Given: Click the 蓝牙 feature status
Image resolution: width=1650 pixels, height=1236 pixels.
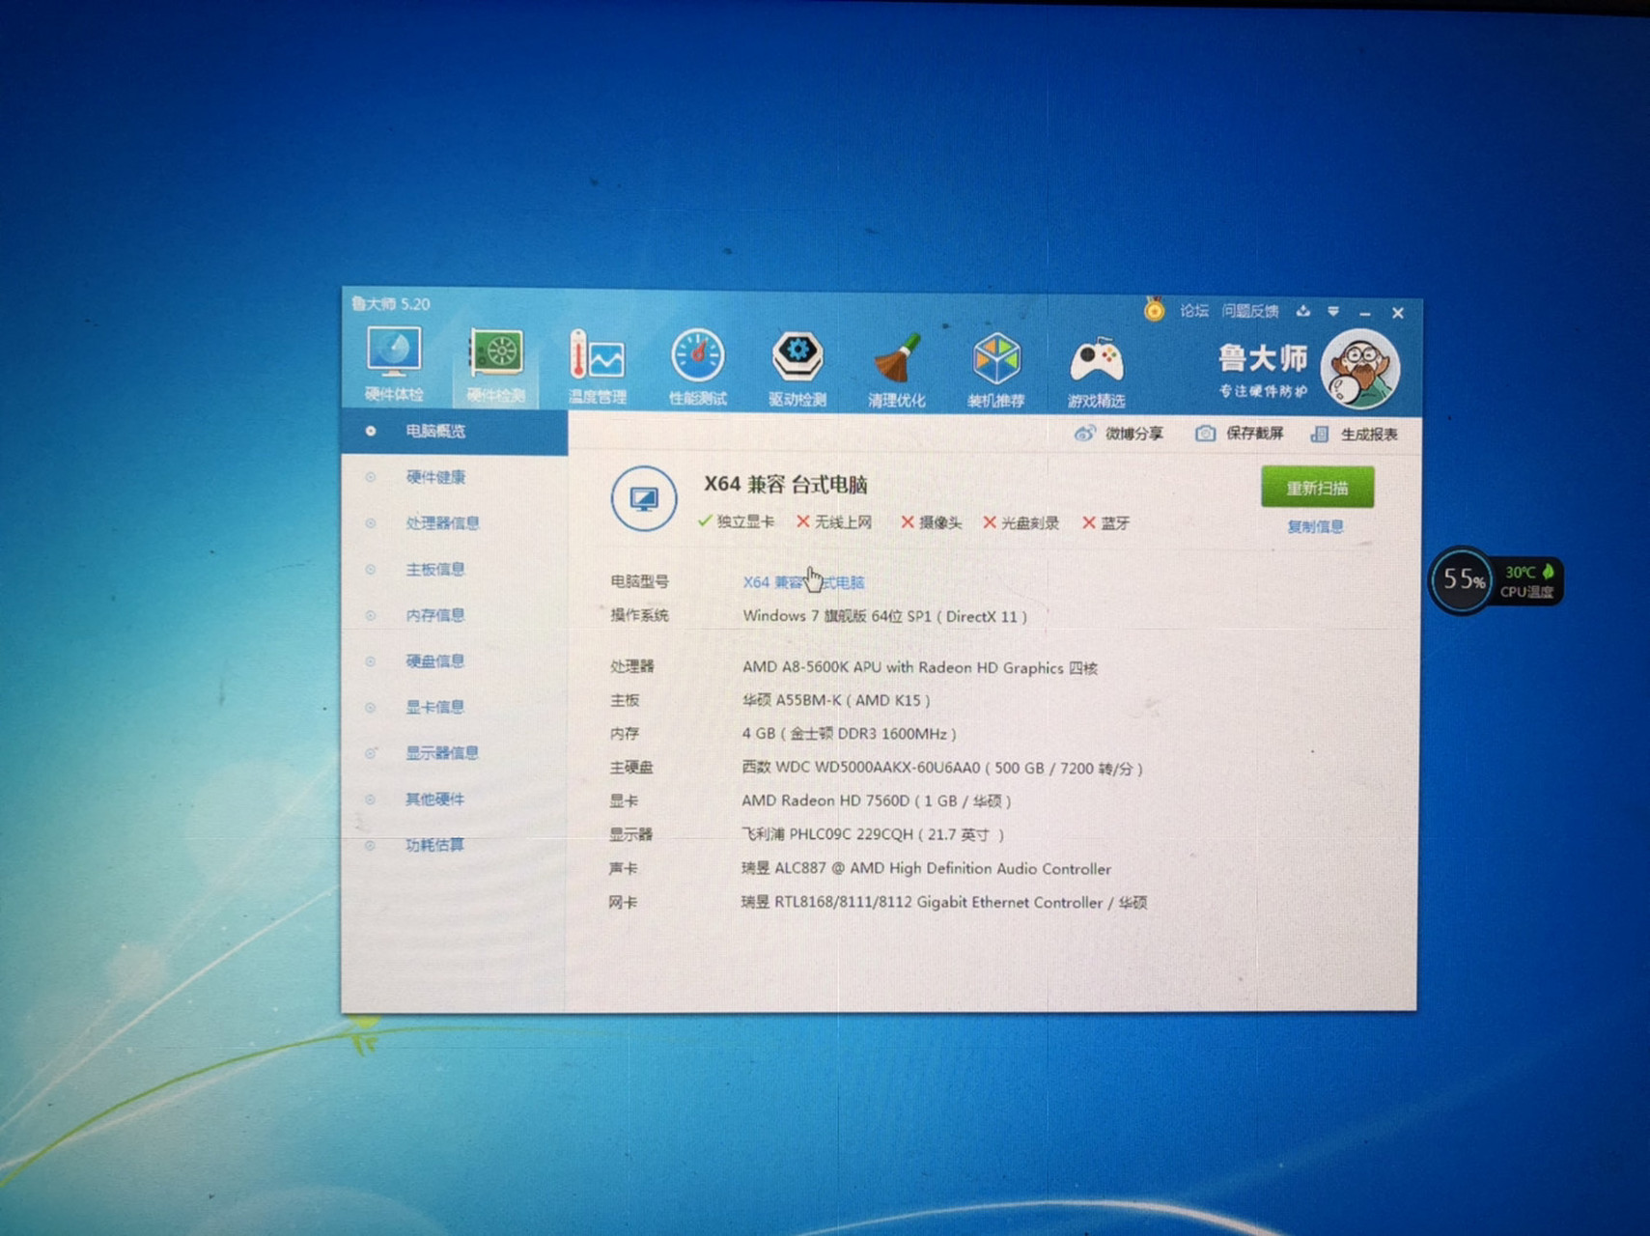Looking at the screenshot, I should pyautogui.click(x=1105, y=523).
